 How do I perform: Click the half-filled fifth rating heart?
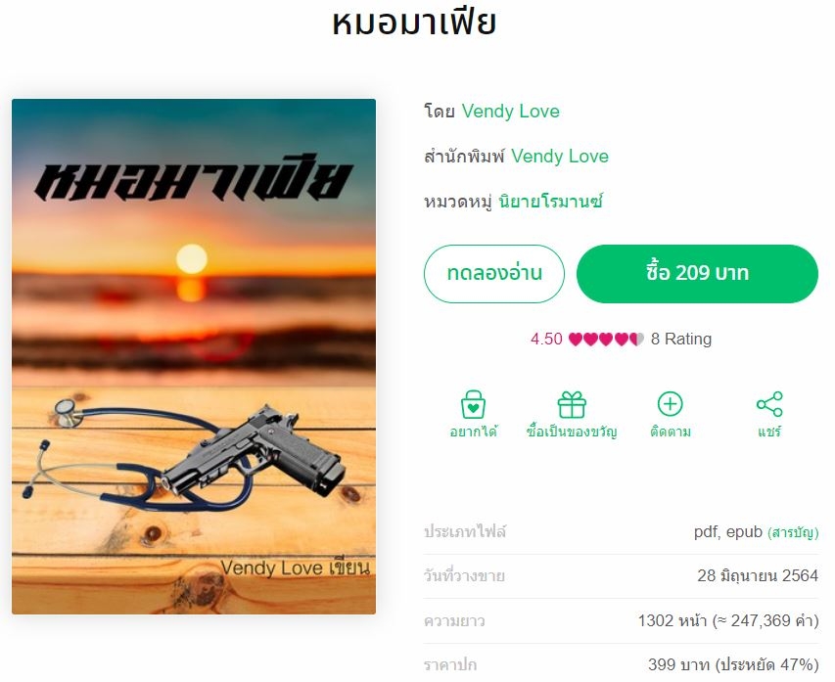click(637, 340)
